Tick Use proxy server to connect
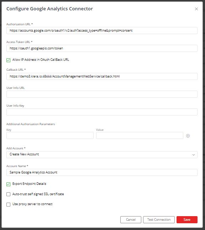The height and width of the screenshot is (230, 205). (9, 204)
